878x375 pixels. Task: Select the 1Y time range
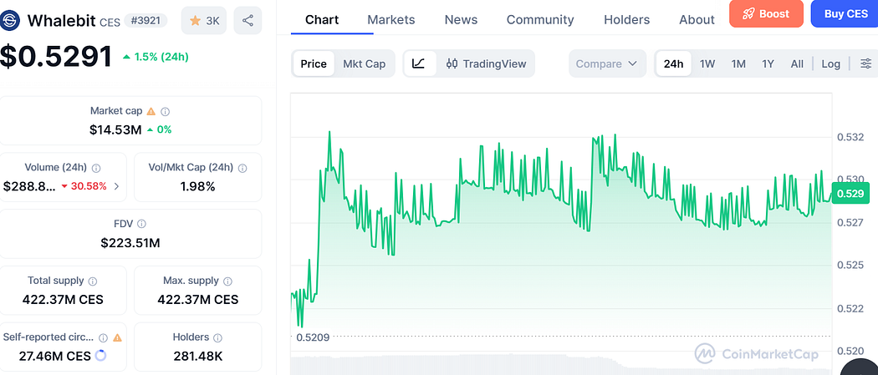click(768, 63)
